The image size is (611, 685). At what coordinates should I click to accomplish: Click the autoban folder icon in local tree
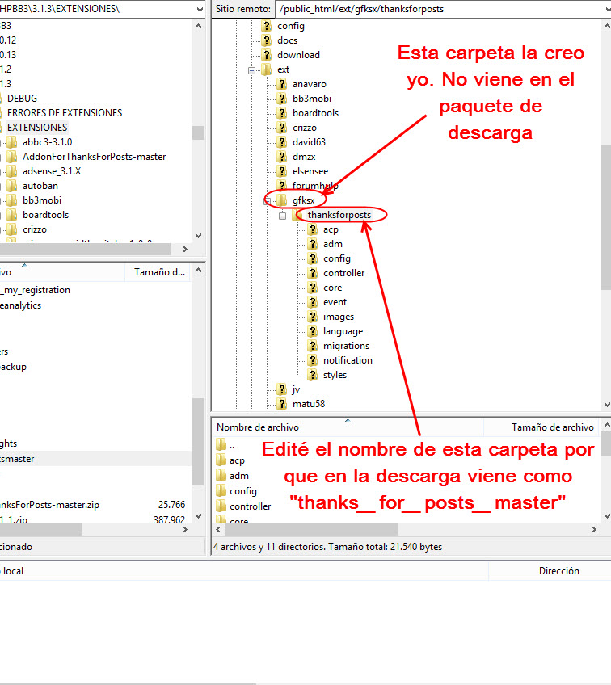[x=12, y=186]
